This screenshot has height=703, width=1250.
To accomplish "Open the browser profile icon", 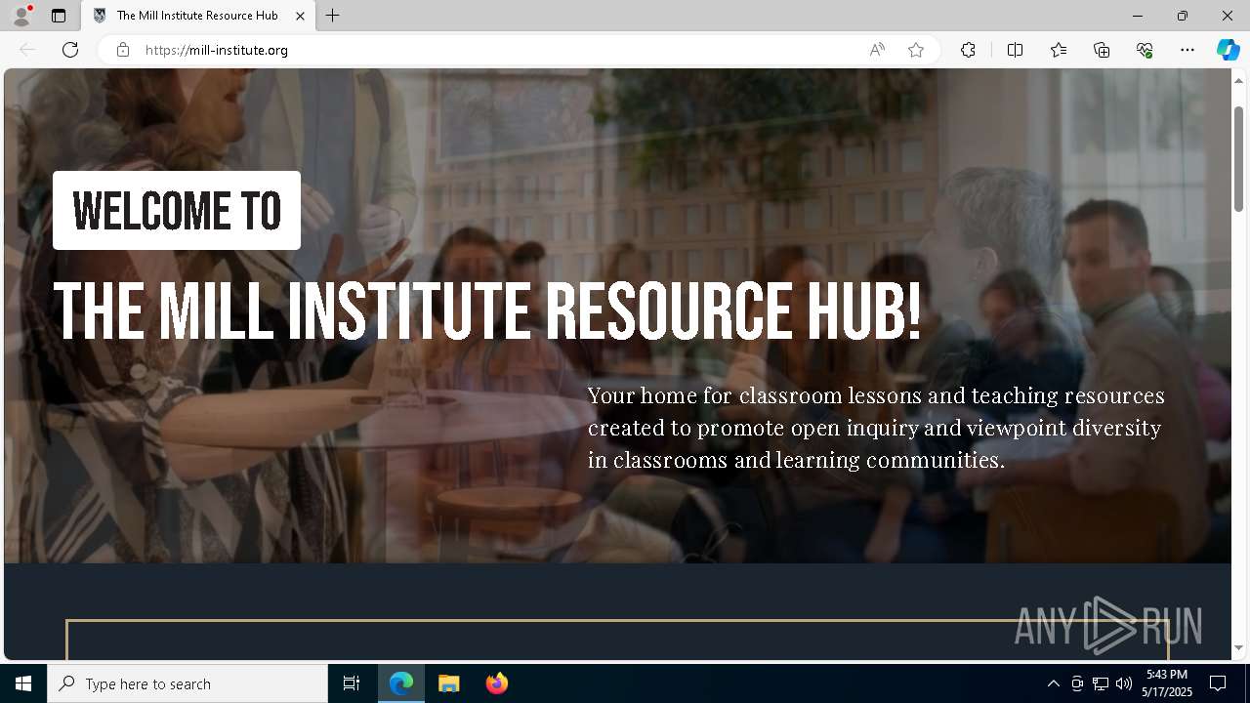I will [21, 16].
